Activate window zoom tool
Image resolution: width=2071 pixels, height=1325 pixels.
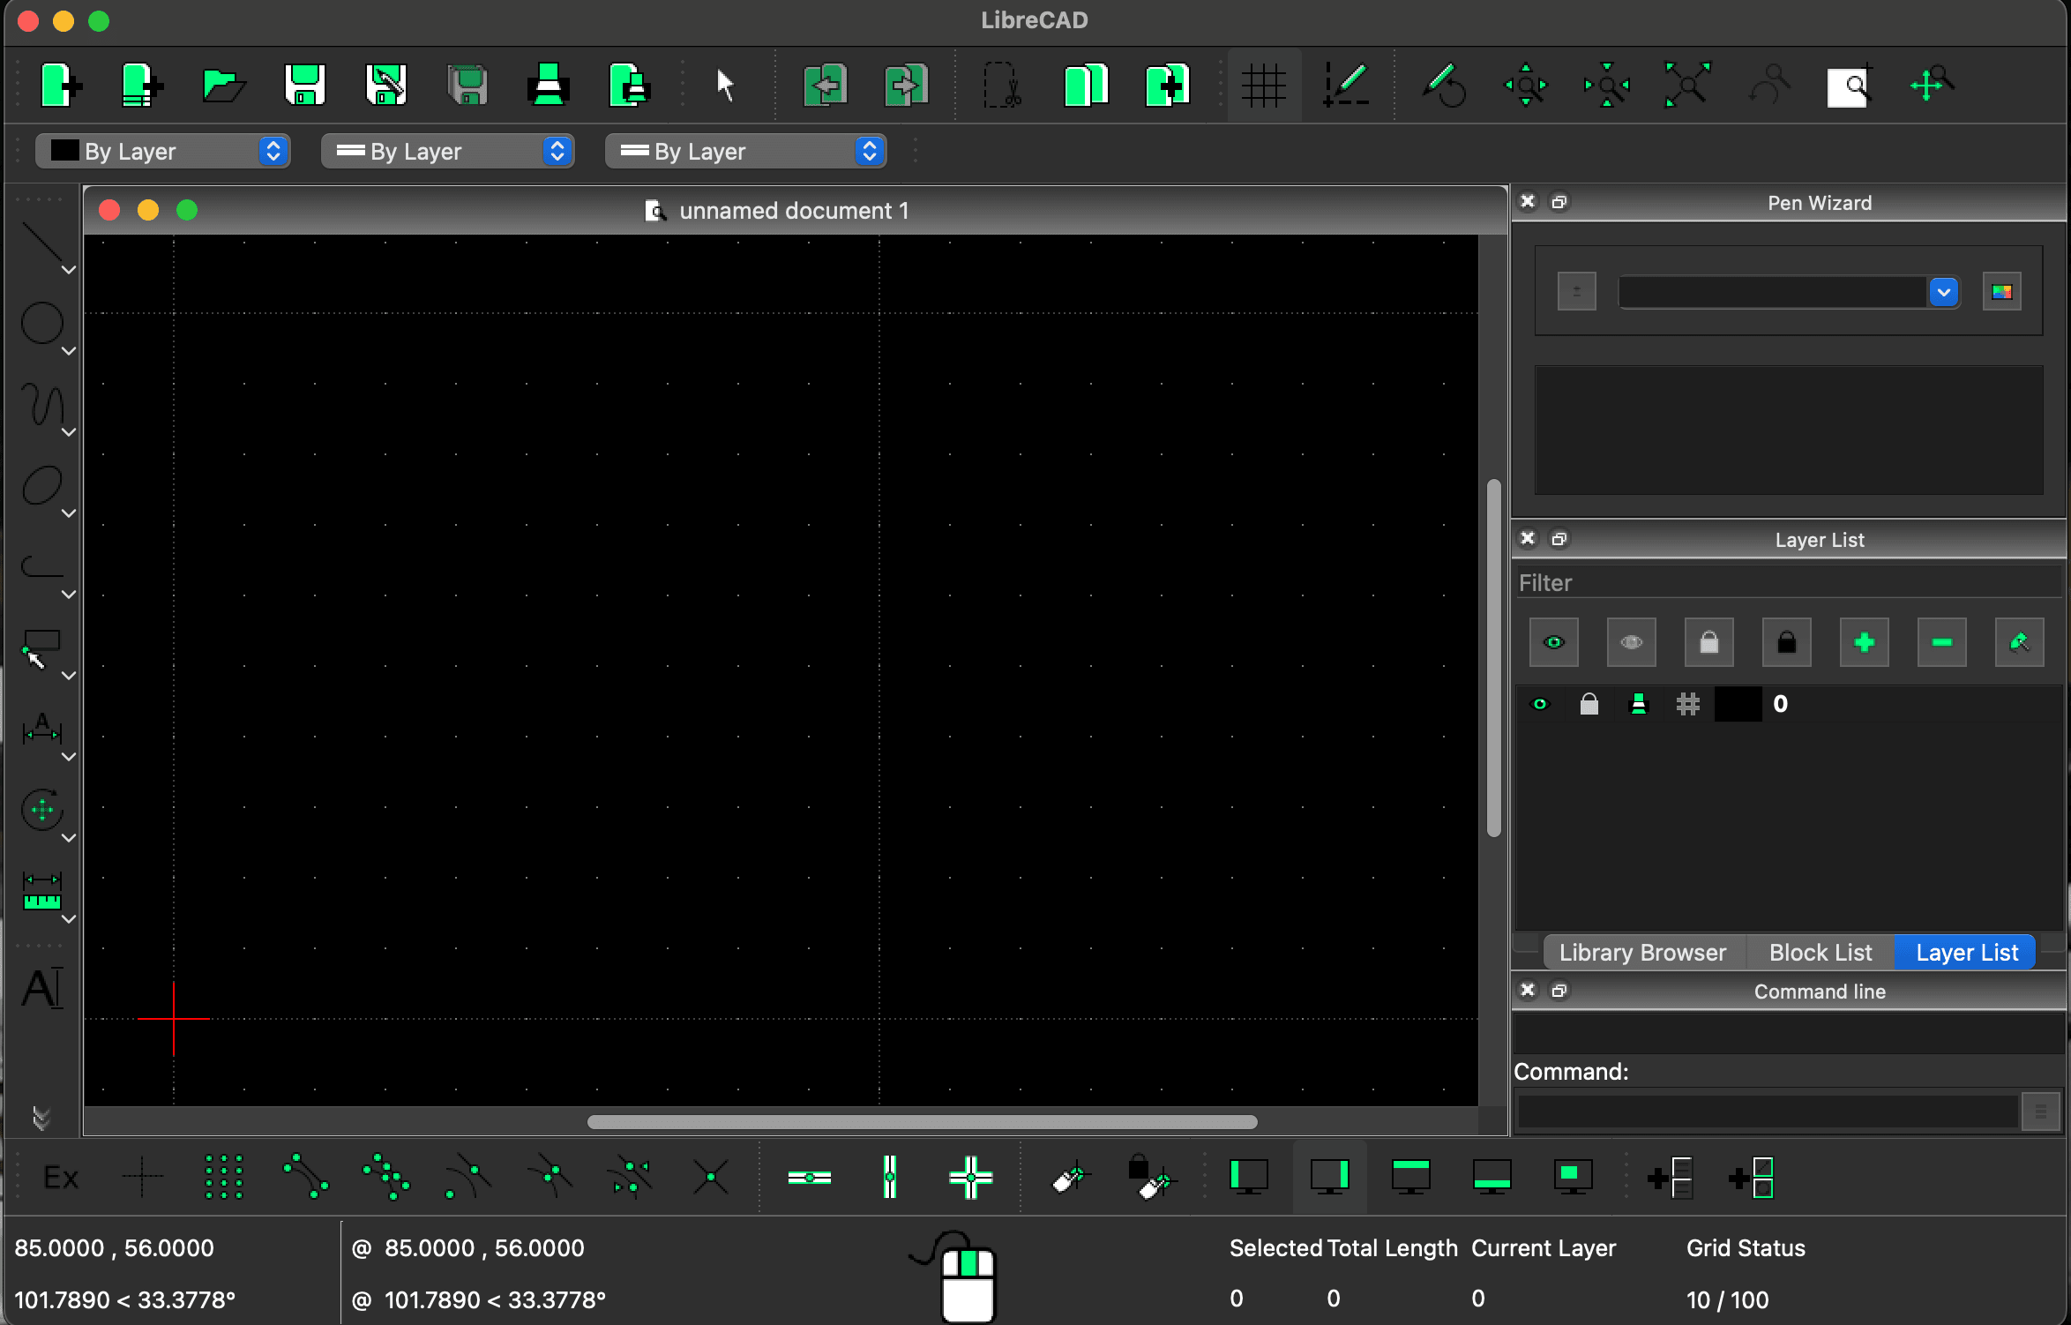coord(1849,86)
